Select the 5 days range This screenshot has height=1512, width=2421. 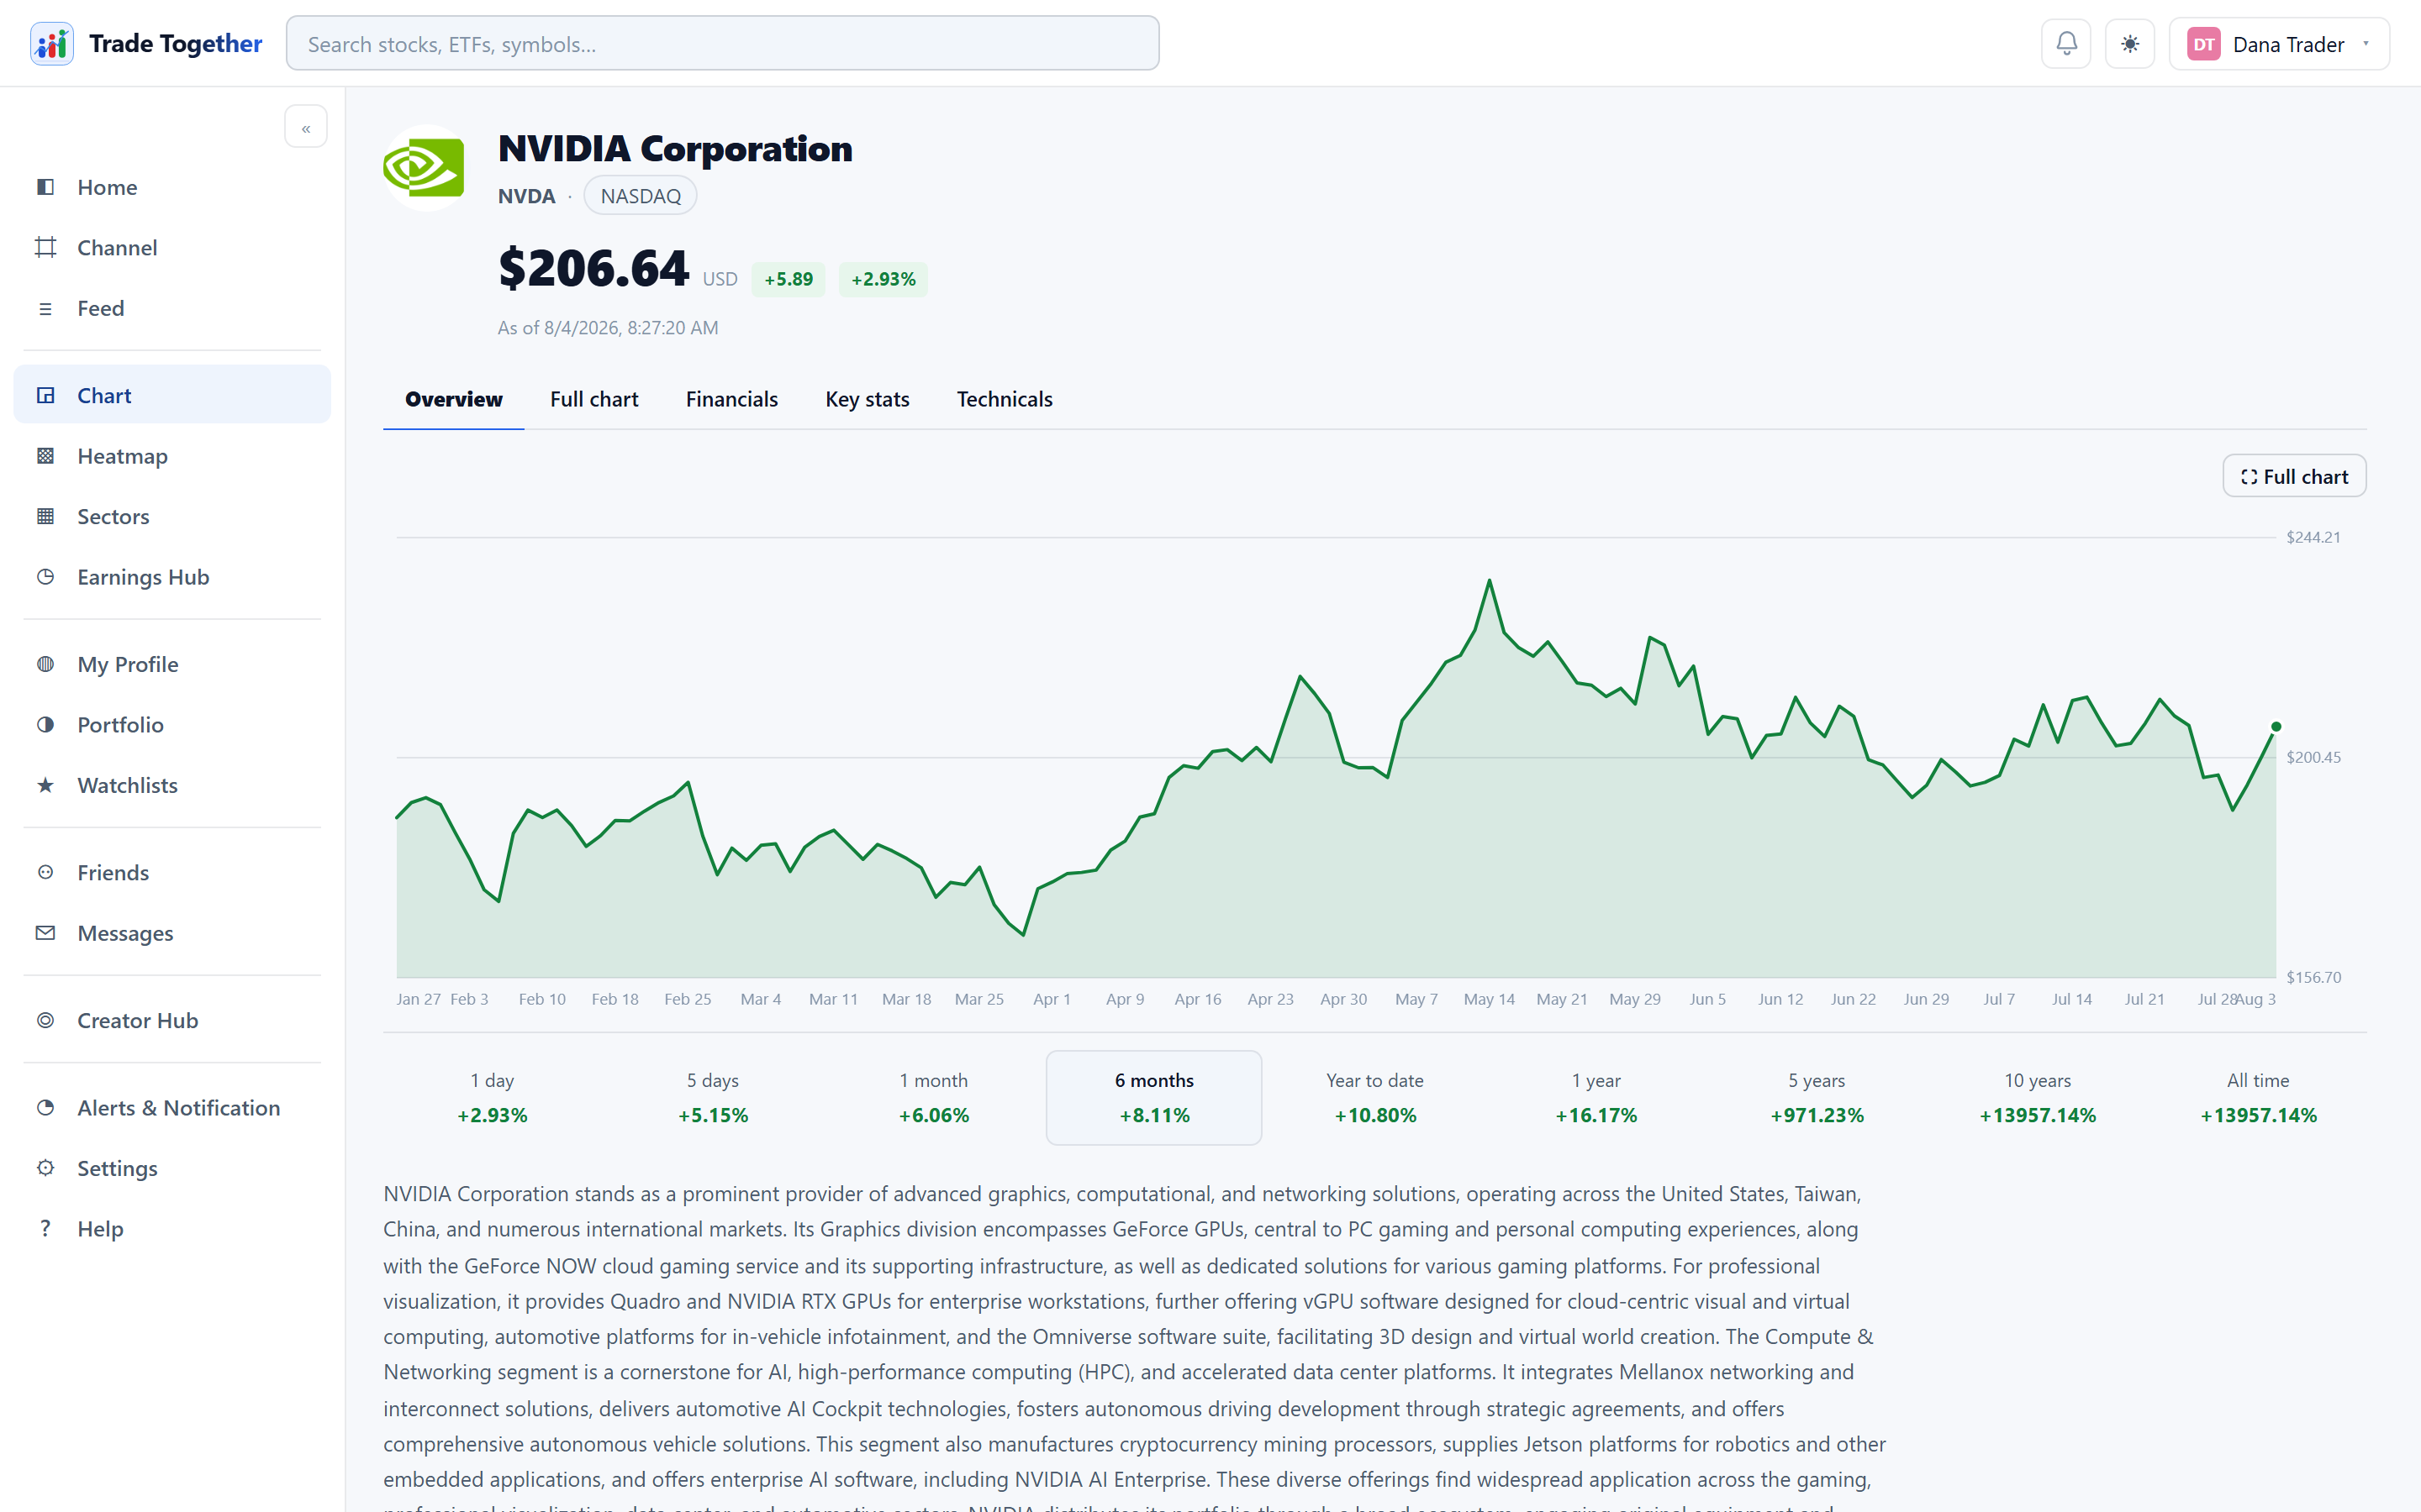pos(712,1097)
